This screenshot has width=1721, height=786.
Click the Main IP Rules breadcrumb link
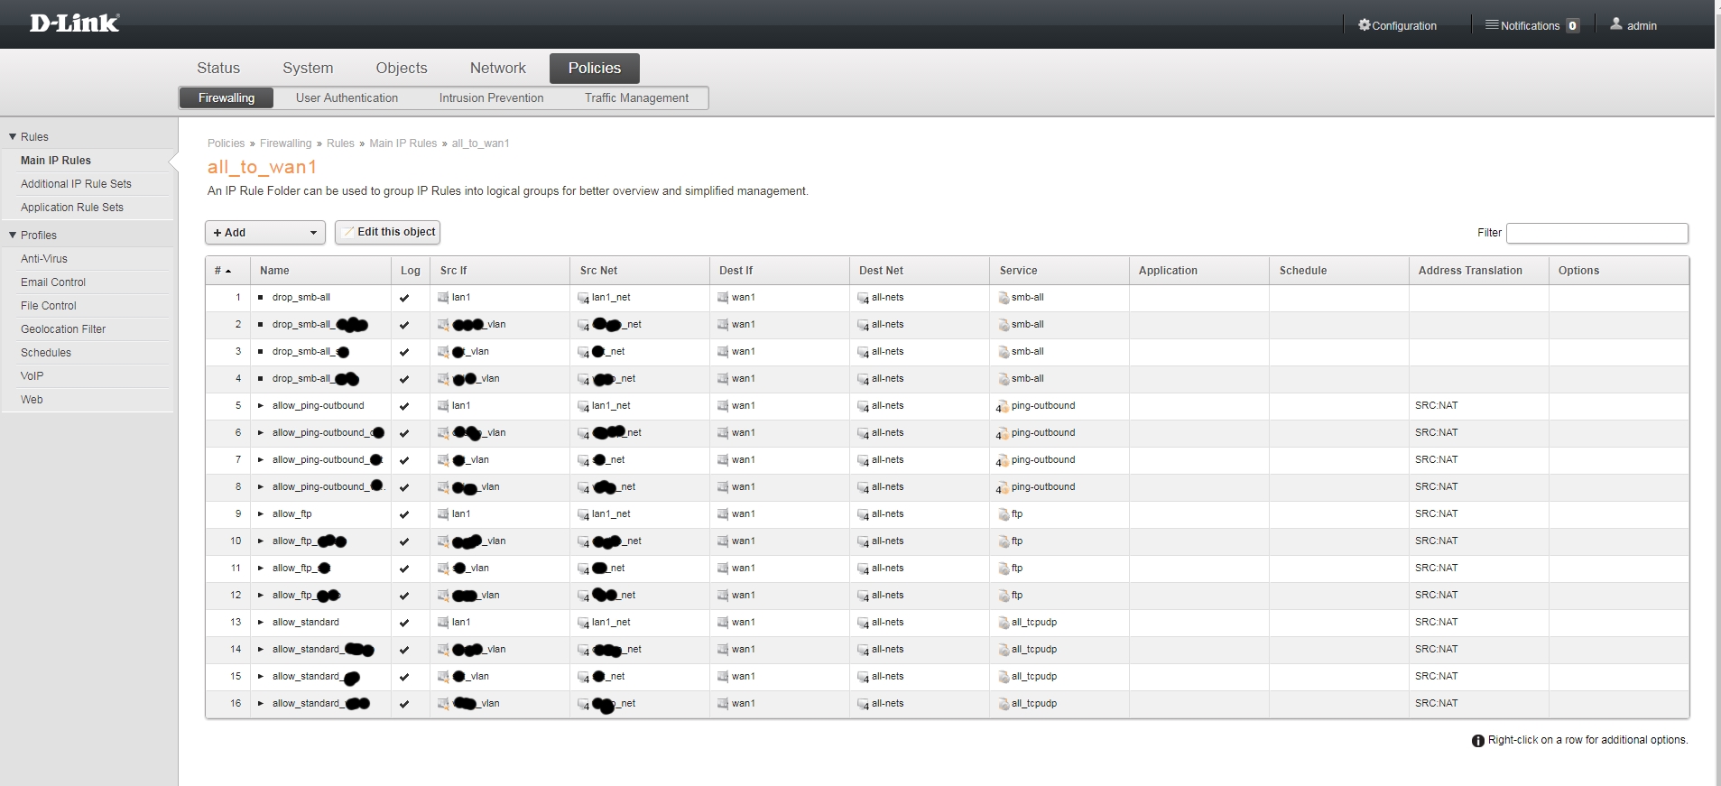(x=402, y=143)
